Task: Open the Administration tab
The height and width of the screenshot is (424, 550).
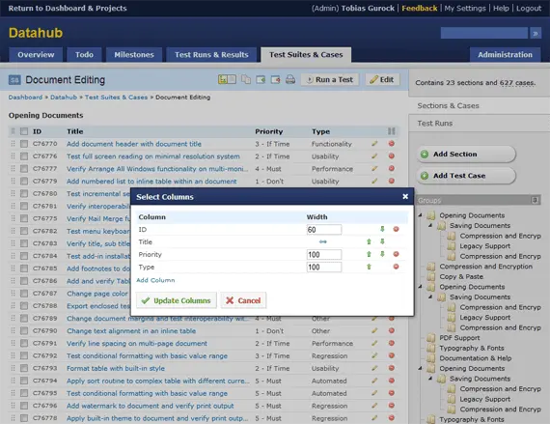Action: coord(505,55)
